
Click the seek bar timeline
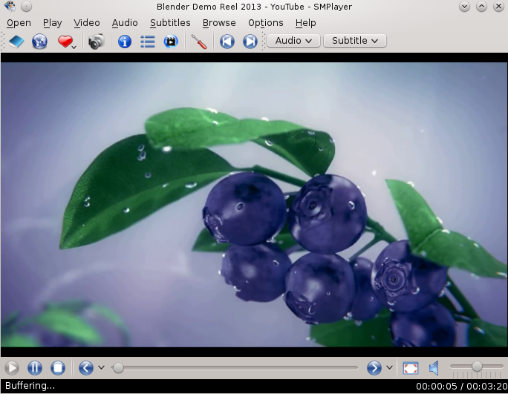click(x=238, y=367)
